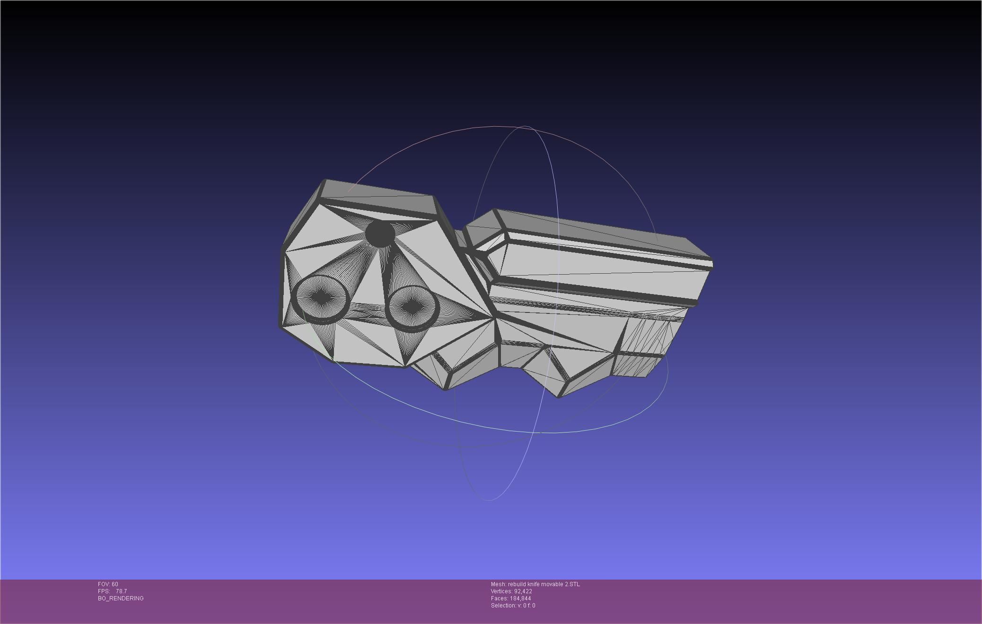This screenshot has width=982, height=624.
Task: Click the BO_RENDERING status label
Action: click(x=121, y=598)
